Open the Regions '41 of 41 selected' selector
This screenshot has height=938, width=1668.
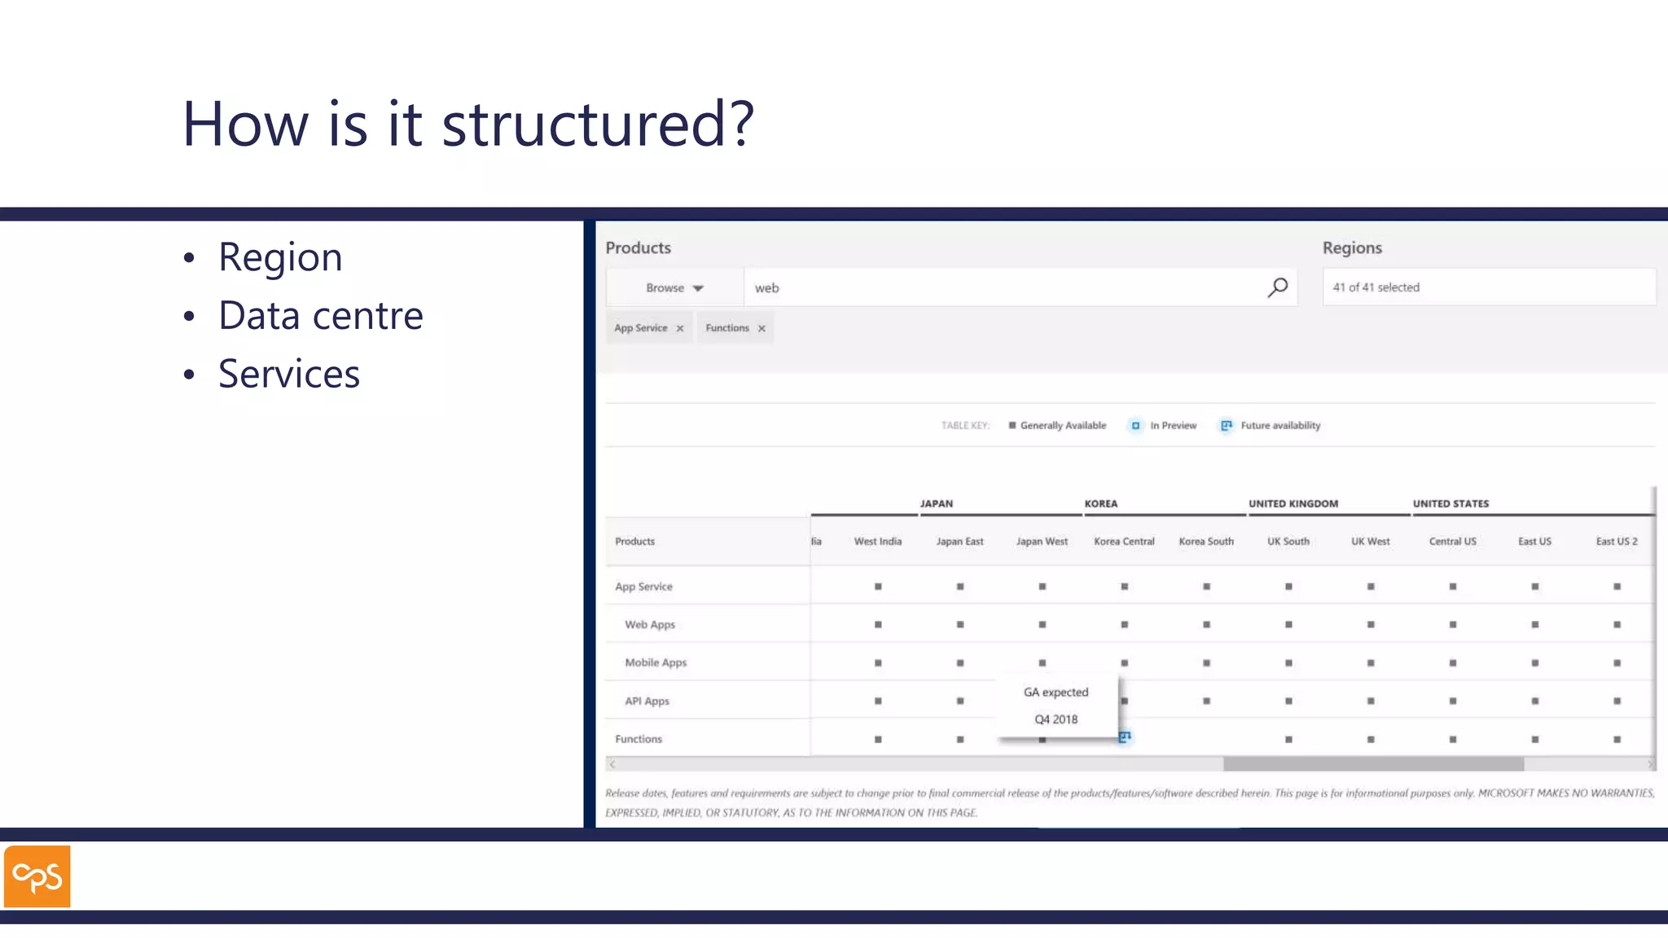pyautogui.click(x=1489, y=287)
